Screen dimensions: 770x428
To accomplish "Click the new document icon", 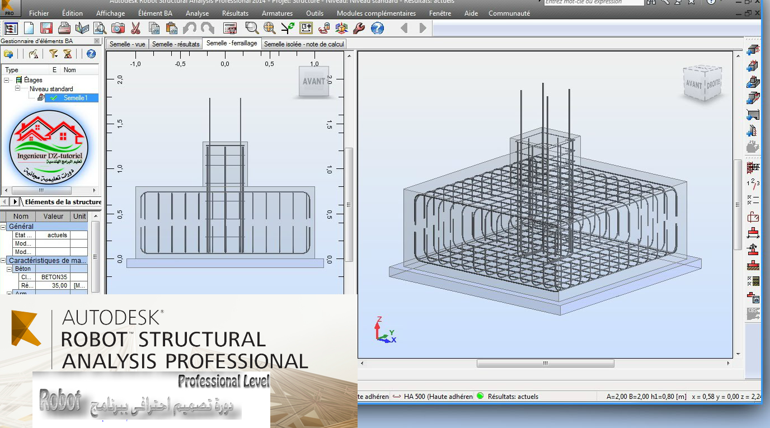I will coord(29,28).
